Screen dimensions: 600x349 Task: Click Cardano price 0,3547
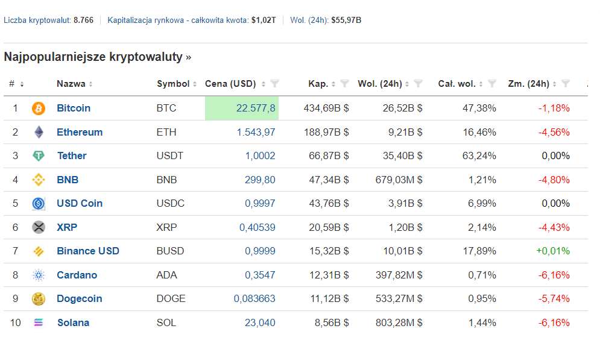(x=260, y=275)
